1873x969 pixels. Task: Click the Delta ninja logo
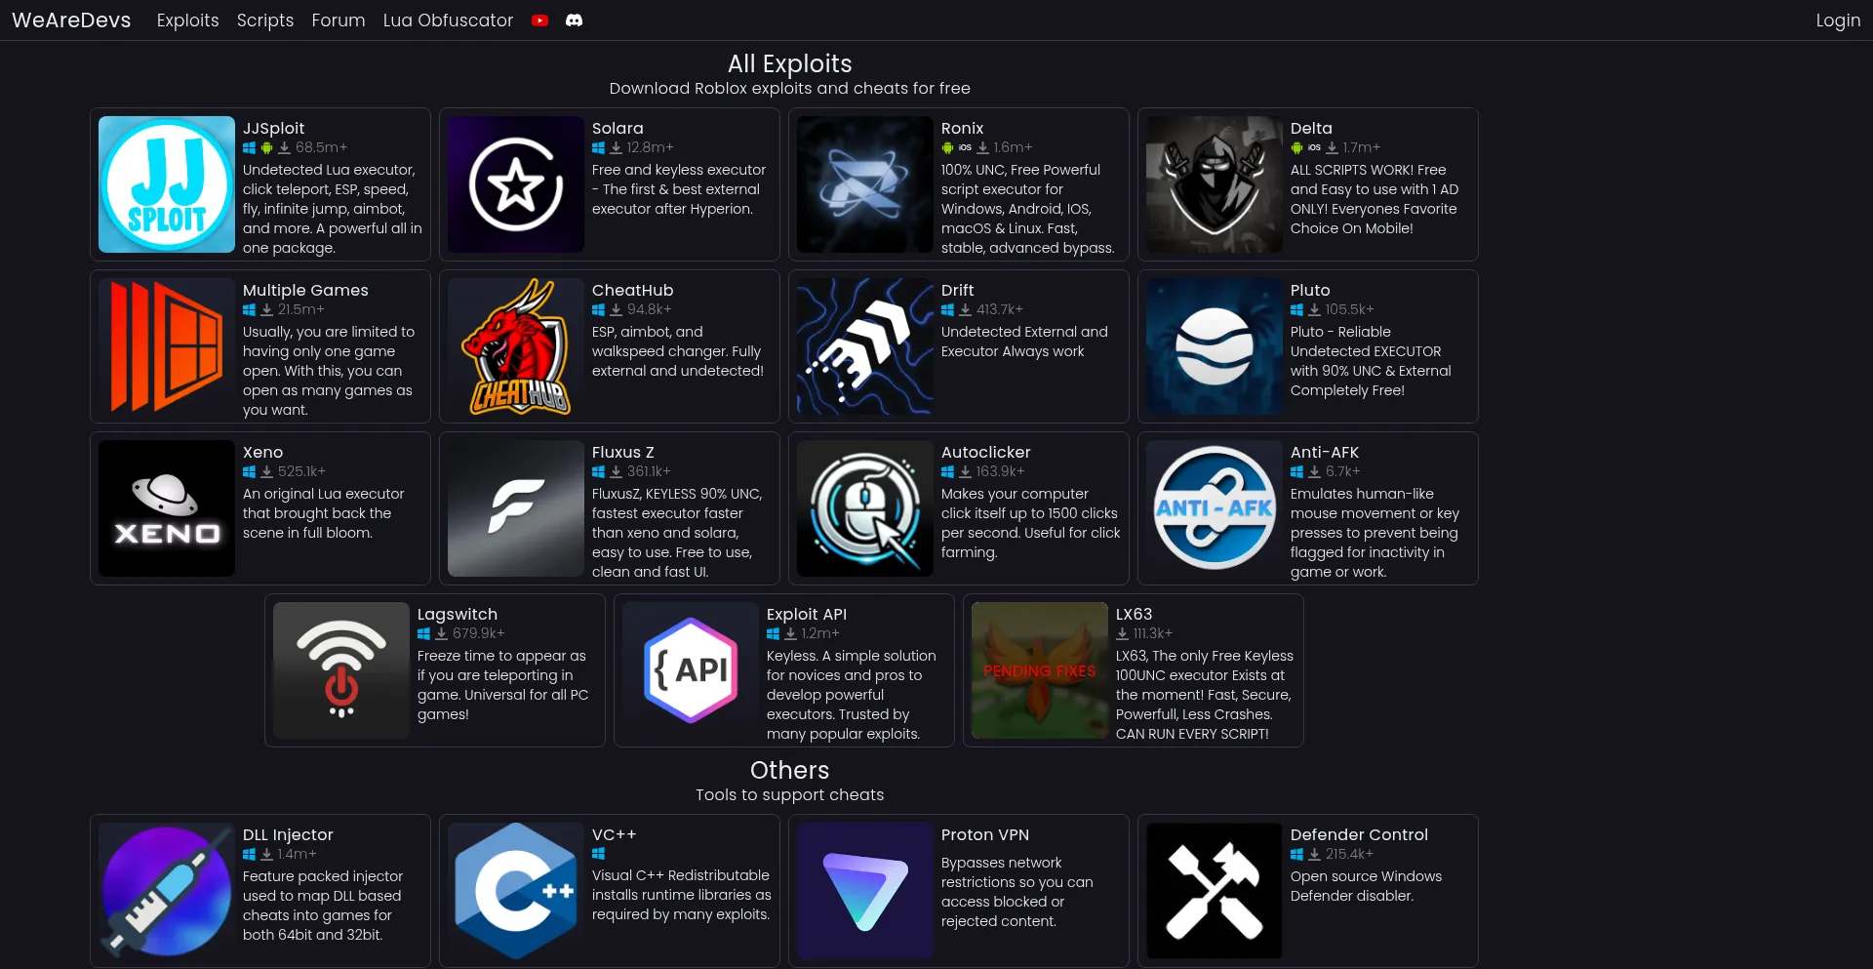pyautogui.click(x=1215, y=184)
